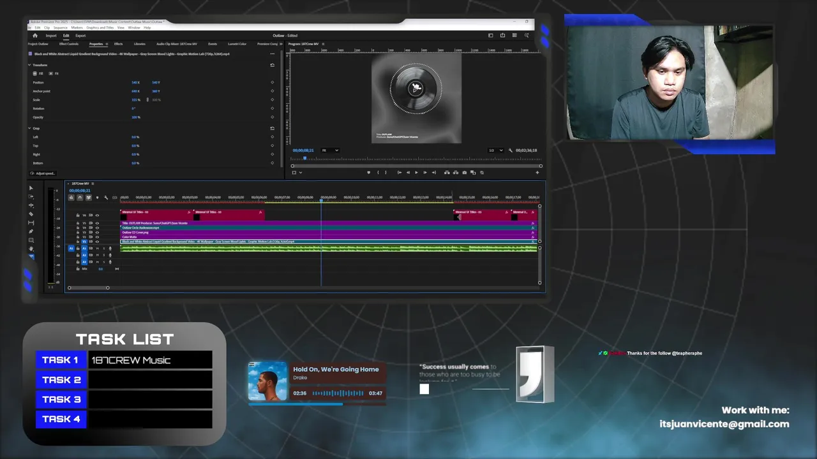Open Comparison View in Program monitor
Viewport: 817px width, 459px height.
tap(472, 172)
